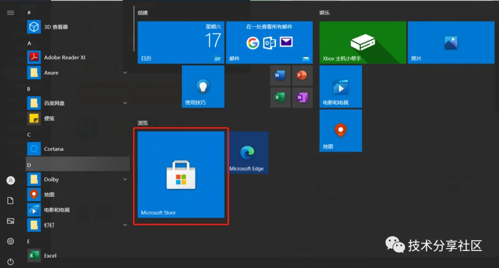
Task: Open the 百度网盘 folder entry
Action: point(78,103)
